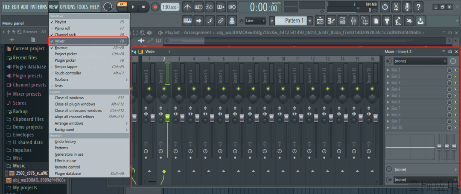Open the mixer view icon in toolbar
This screenshot has width=461, height=194.
(x=354, y=20)
